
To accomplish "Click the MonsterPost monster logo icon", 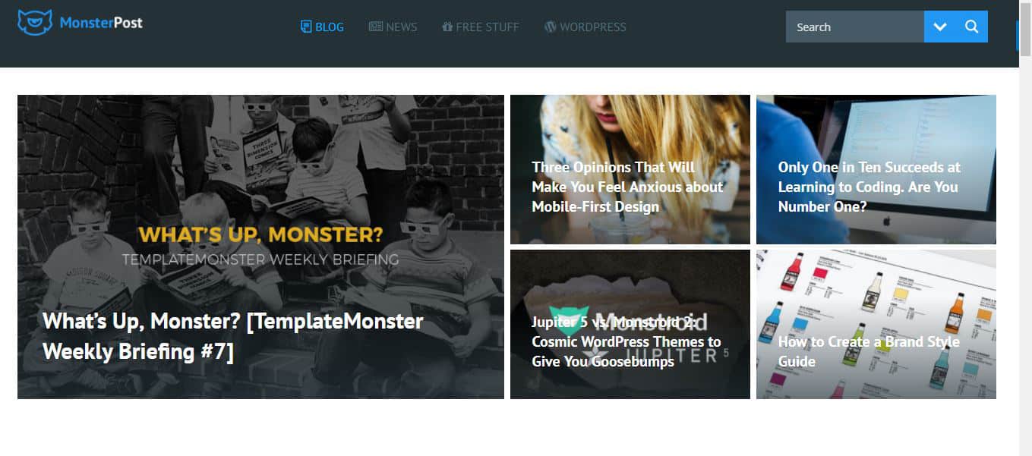I will pos(35,23).
